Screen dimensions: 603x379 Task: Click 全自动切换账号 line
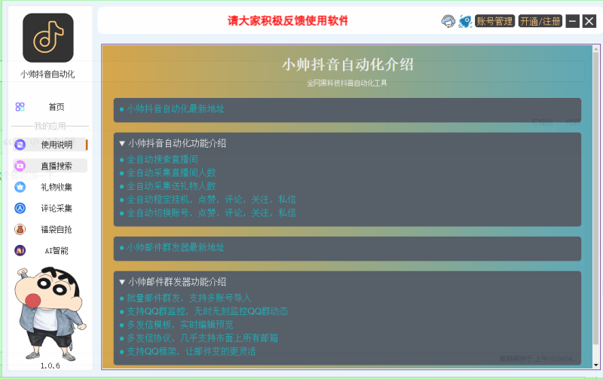tap(211, 213)
